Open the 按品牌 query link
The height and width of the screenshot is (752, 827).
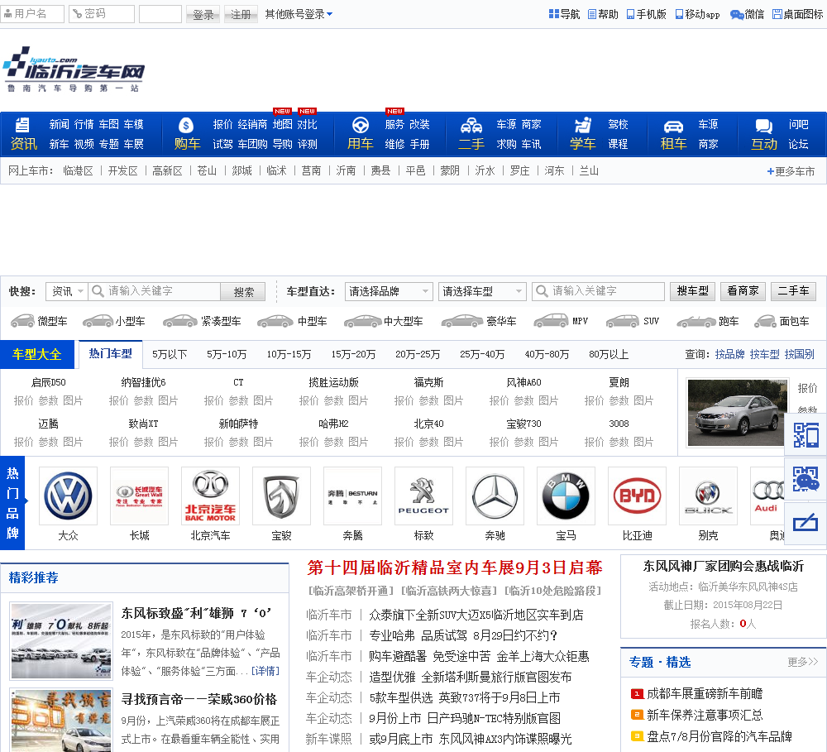point(729,355)
